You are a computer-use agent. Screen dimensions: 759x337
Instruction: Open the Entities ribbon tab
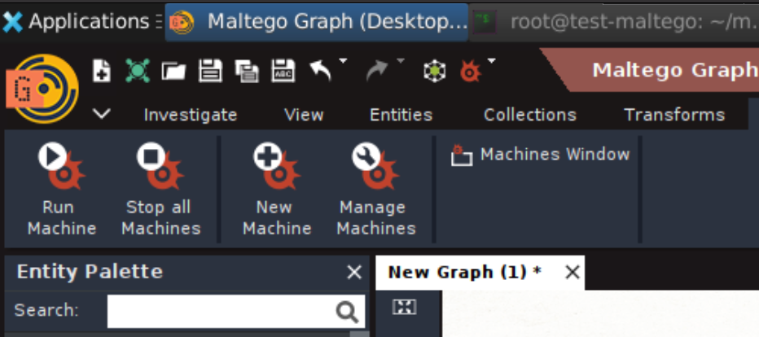401,115
